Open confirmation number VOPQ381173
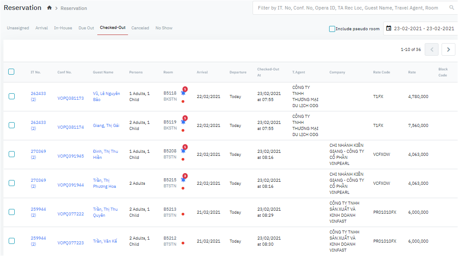 tap(70, 98)
